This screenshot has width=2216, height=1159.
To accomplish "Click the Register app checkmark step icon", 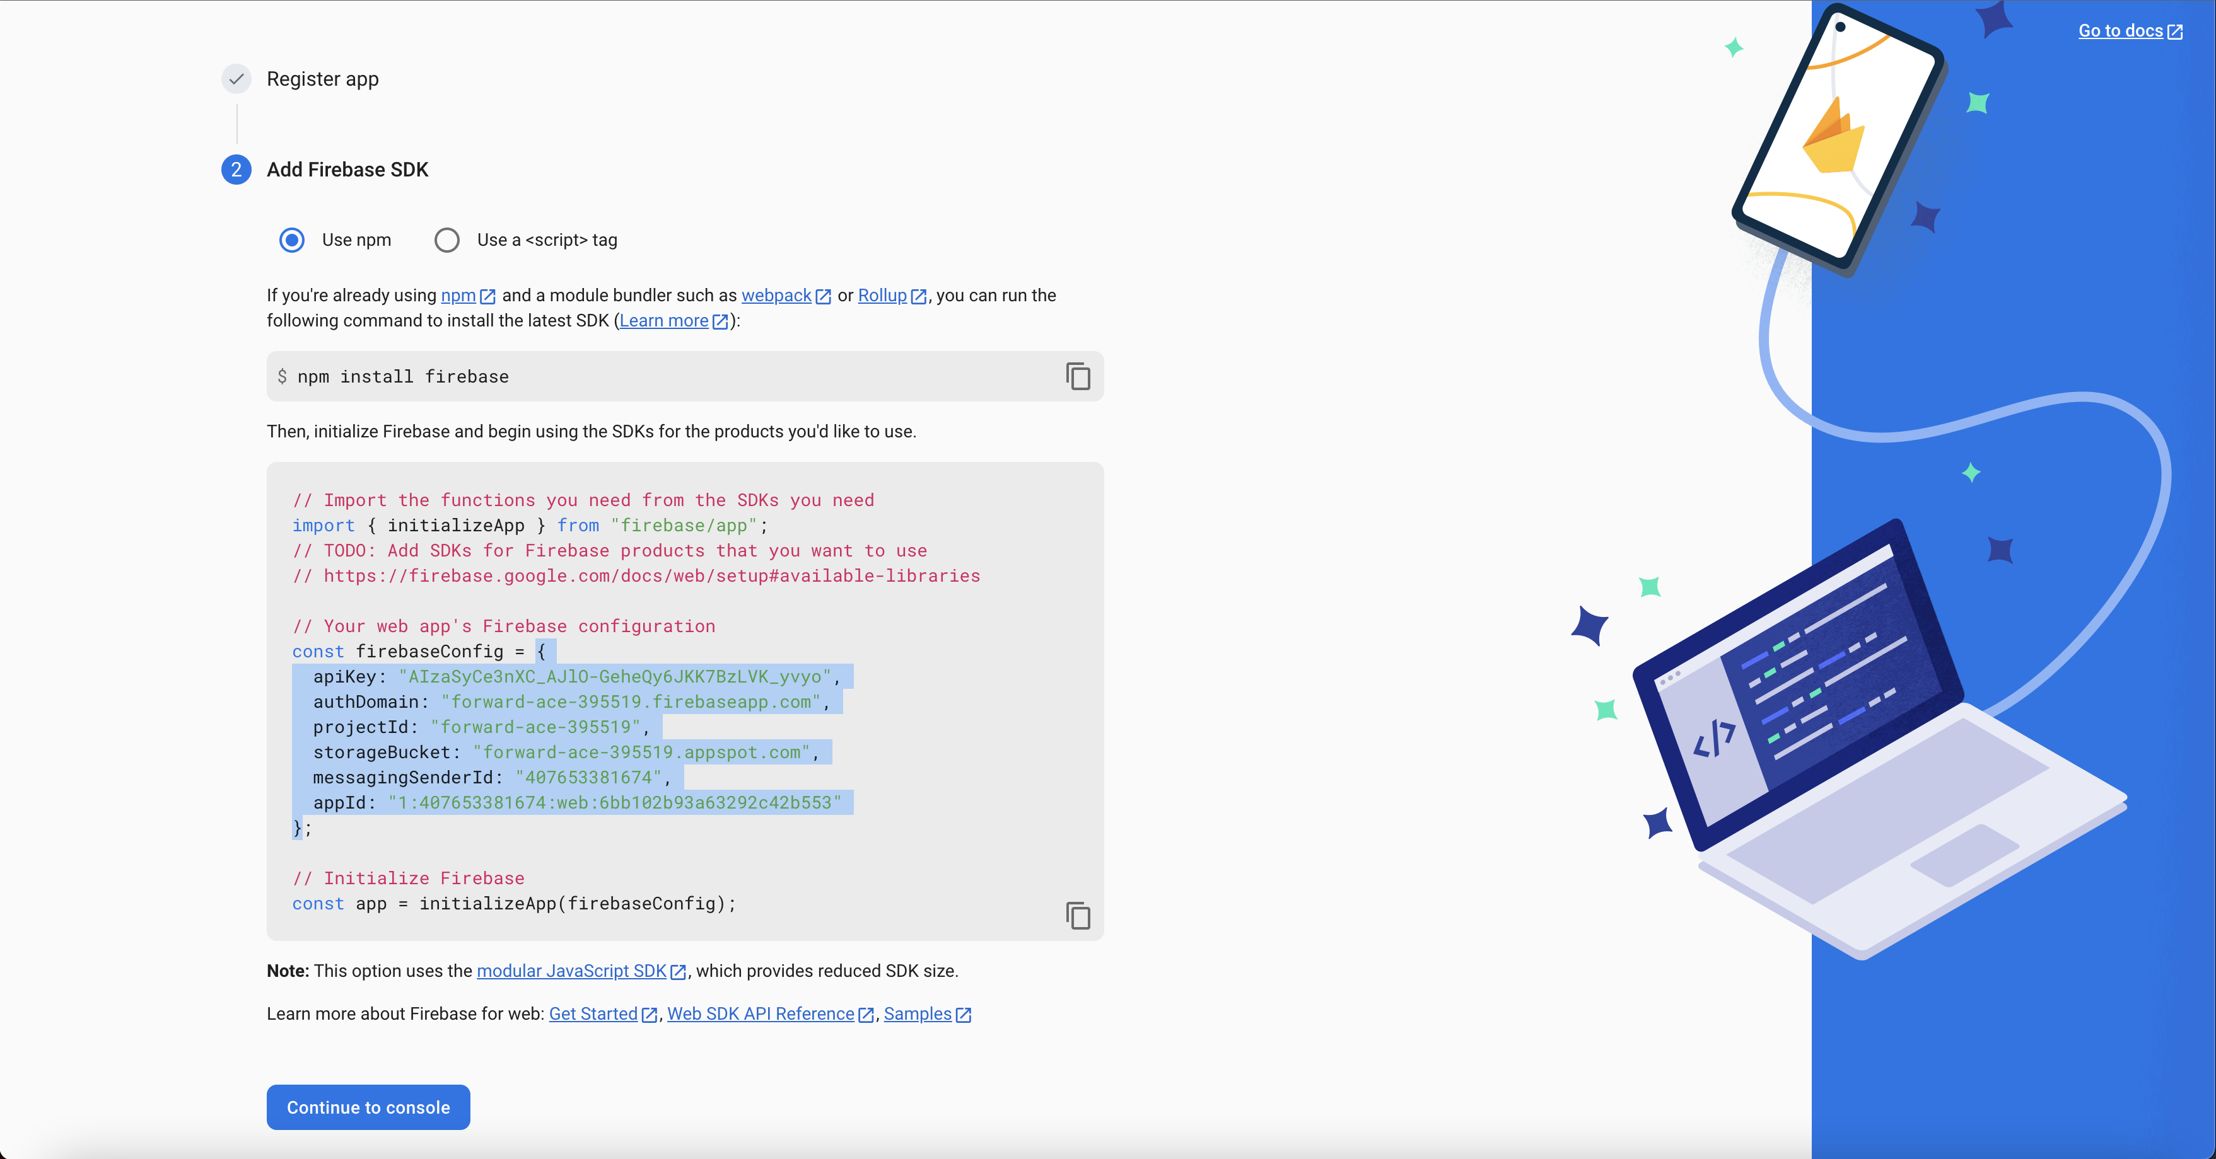I will (236, 79).
